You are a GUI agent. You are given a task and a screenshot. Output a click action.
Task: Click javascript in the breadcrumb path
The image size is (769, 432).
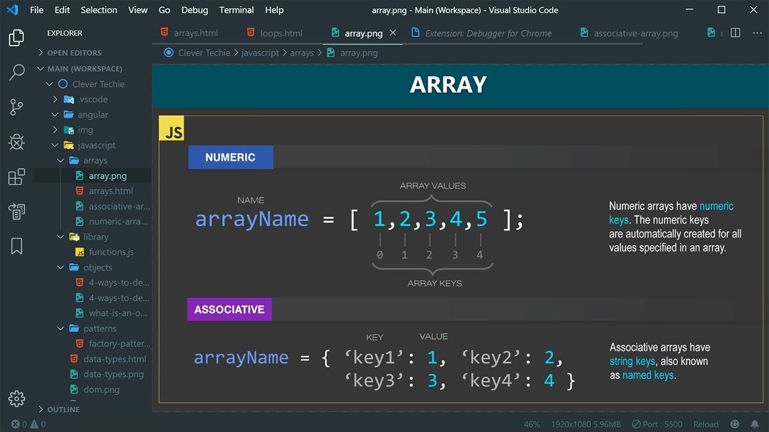[x=260, y=53]
